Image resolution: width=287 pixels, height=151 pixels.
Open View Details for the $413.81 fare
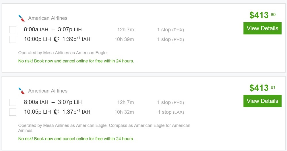tap(262, 101)
